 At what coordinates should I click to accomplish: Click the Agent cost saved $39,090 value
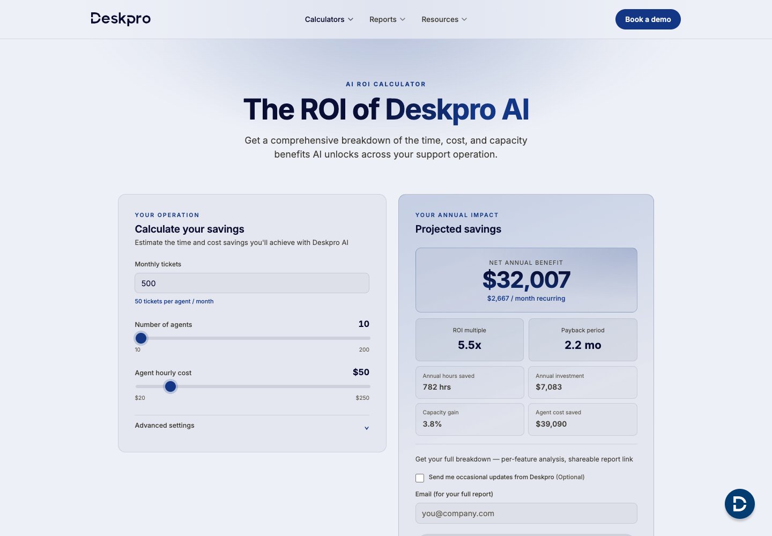point(551,424)
